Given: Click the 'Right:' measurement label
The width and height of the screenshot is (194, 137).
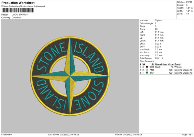Looking at the screenshot, I should click(x=142, y=35).
